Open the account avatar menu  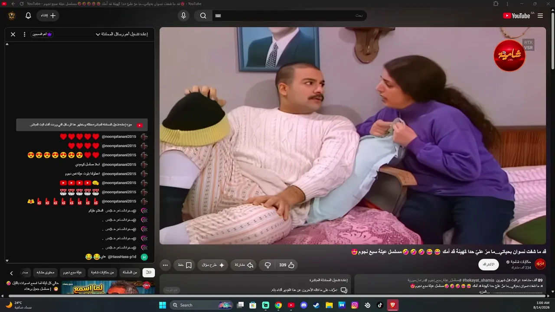pyautogui.click(x=12, y=16)
